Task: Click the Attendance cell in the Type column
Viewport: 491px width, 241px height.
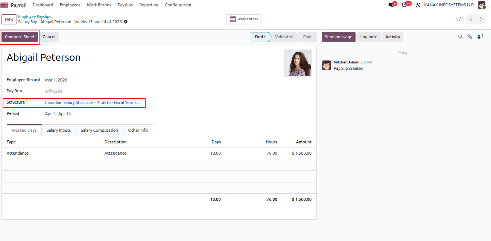Action: (x=18, y=153)
